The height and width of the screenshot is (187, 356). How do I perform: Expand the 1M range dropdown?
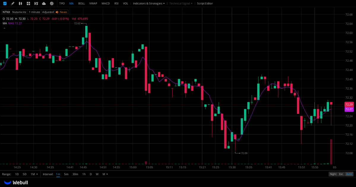point(34,174)
